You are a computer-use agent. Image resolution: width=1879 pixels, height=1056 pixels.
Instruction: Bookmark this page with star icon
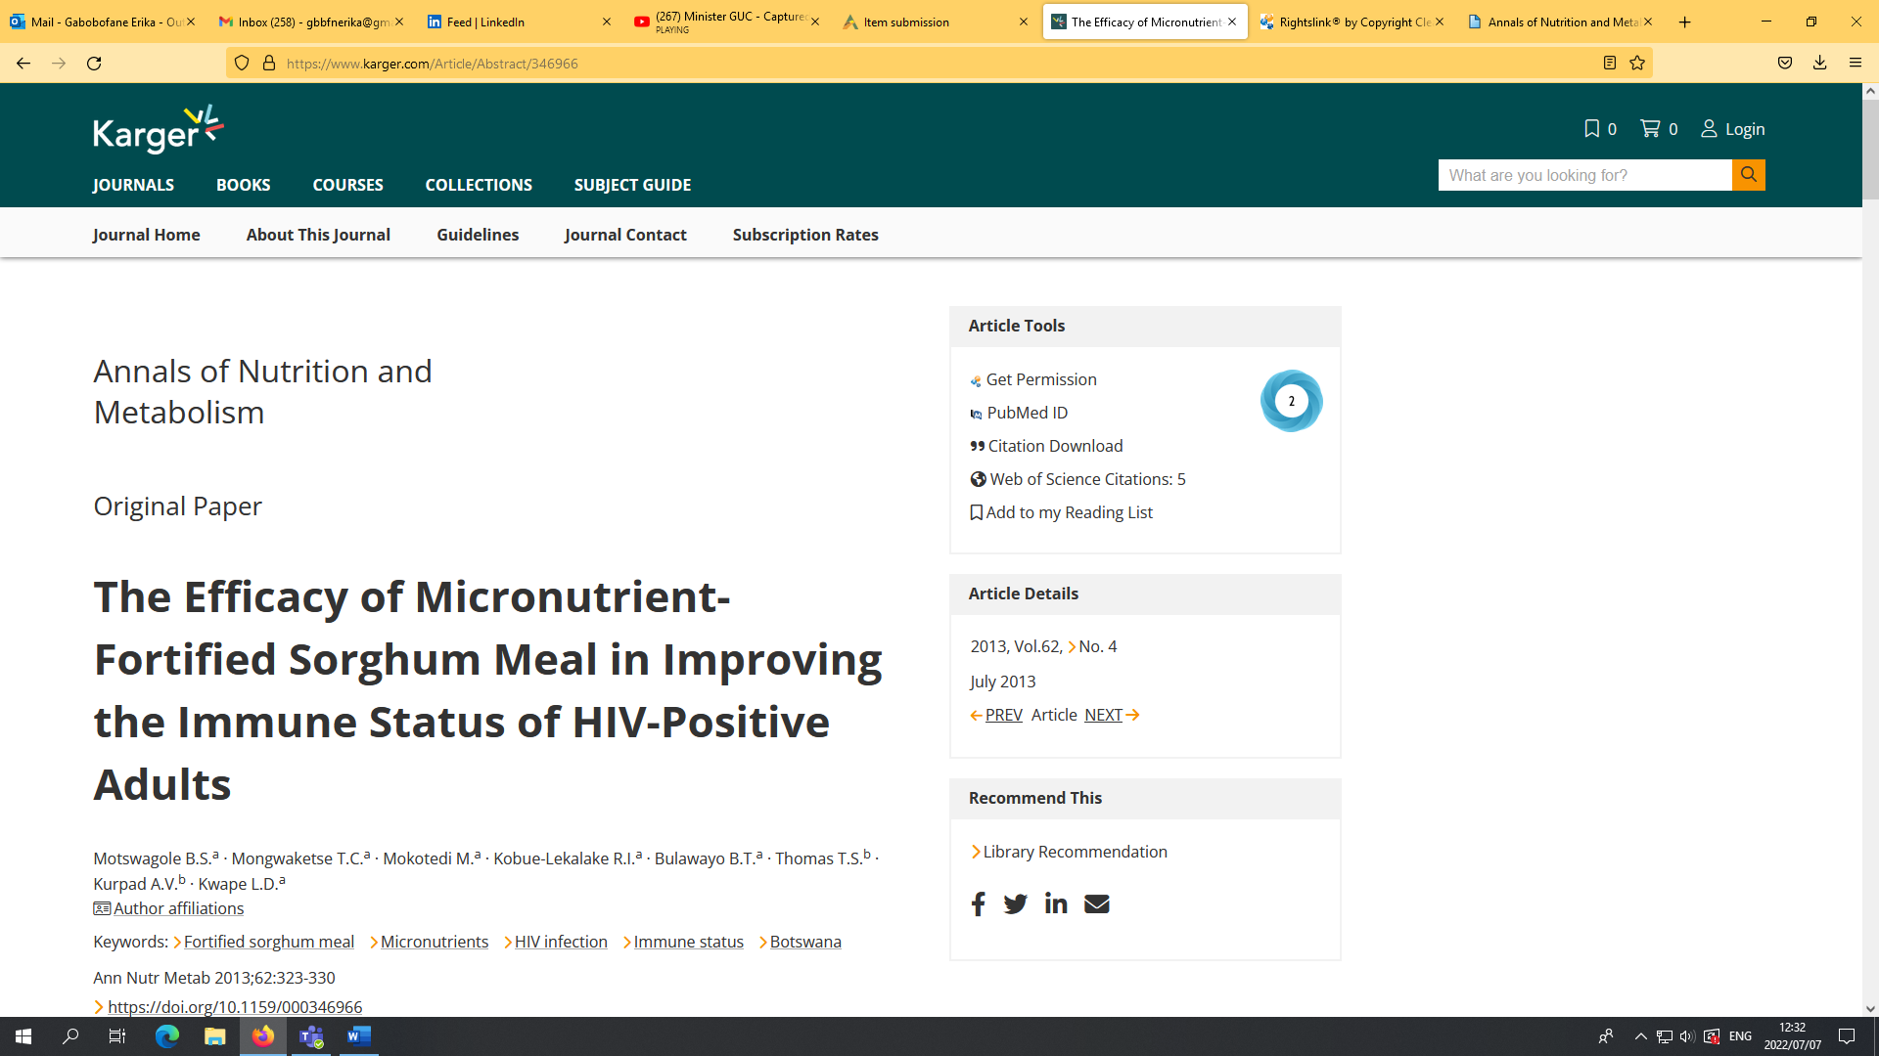(1637, 64)
